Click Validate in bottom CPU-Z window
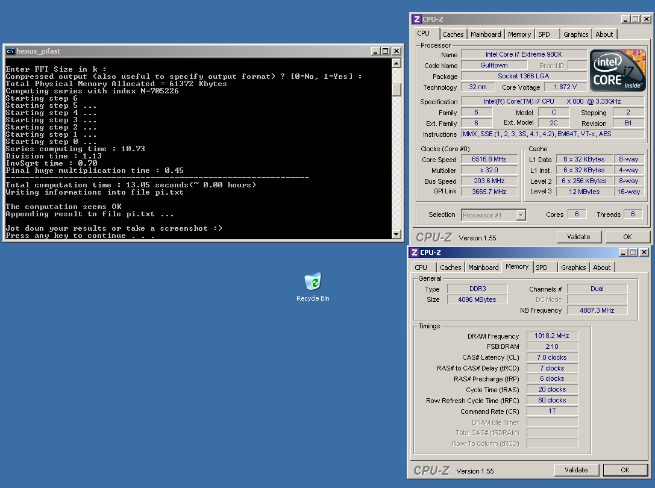This screenshot has width=655, height=488. pyautogui.click(x=576, y=470)
